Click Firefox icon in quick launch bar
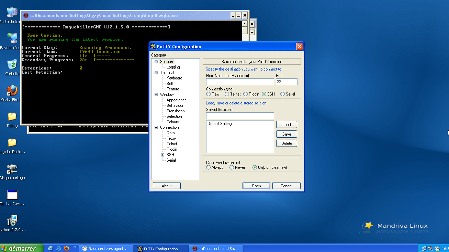The image size is (449, 252). (x=67, y=249)
